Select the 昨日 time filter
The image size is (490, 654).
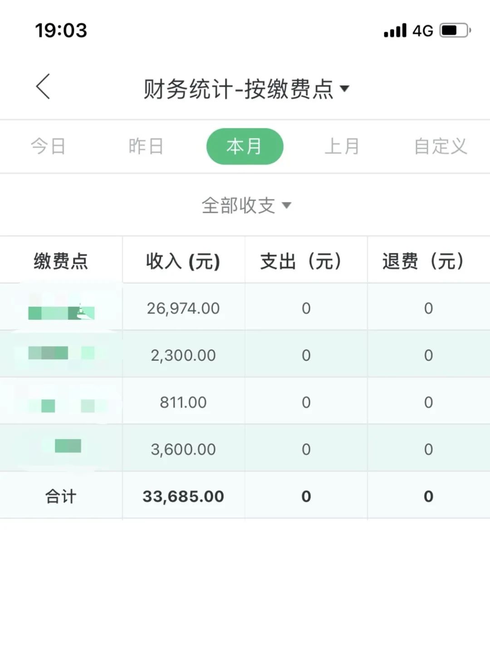tap(146, 146)
